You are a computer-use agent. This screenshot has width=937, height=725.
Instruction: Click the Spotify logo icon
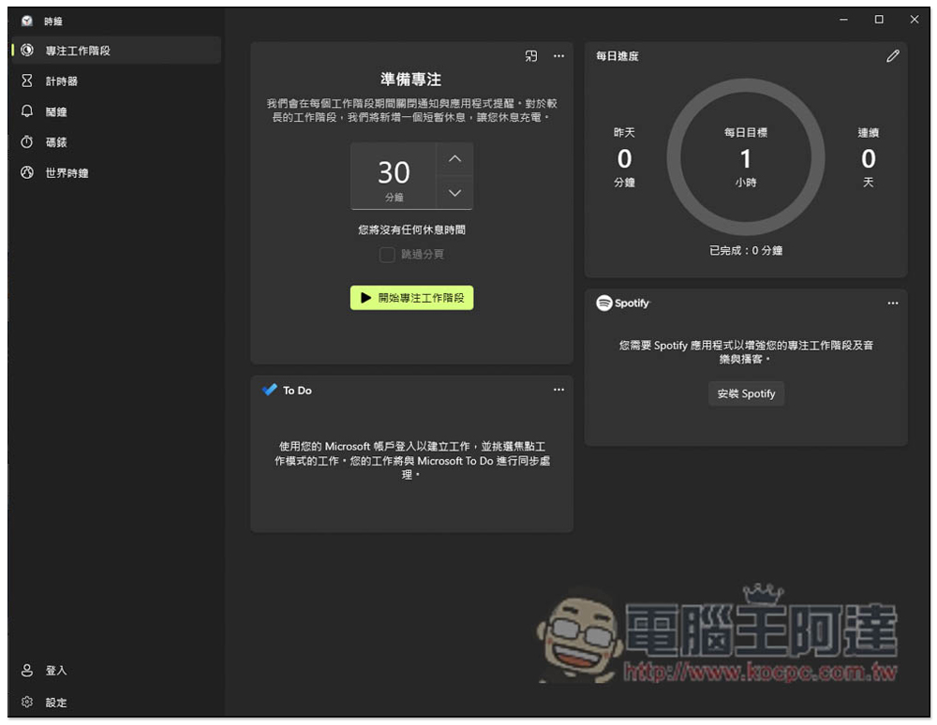click(x=604, y=303)
